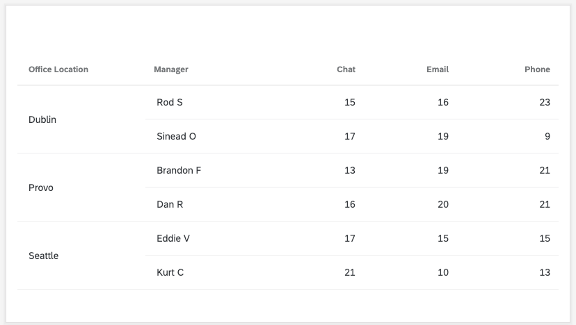Viewport: 576px width, 325px height.
Task: Click Rod S's Phone value 23
Action: 544,102
